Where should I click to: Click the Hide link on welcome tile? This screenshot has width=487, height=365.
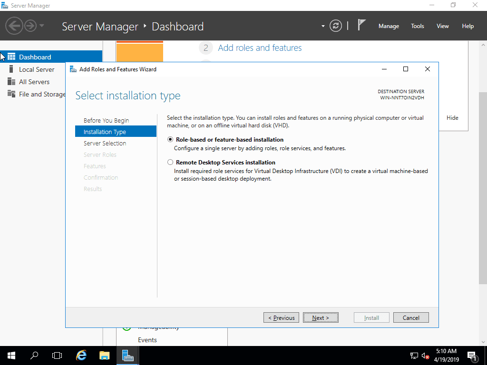click(x=452, y=118)
